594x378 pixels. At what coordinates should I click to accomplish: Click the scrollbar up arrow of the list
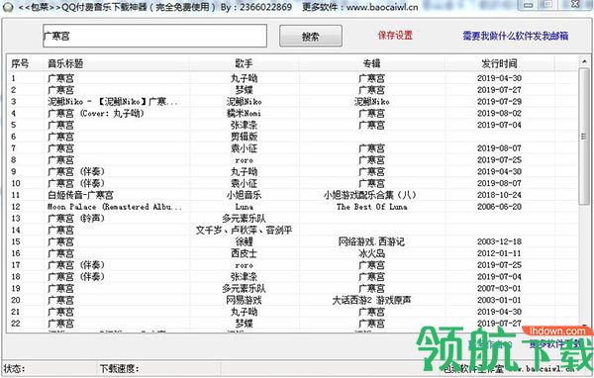point(584,61)
